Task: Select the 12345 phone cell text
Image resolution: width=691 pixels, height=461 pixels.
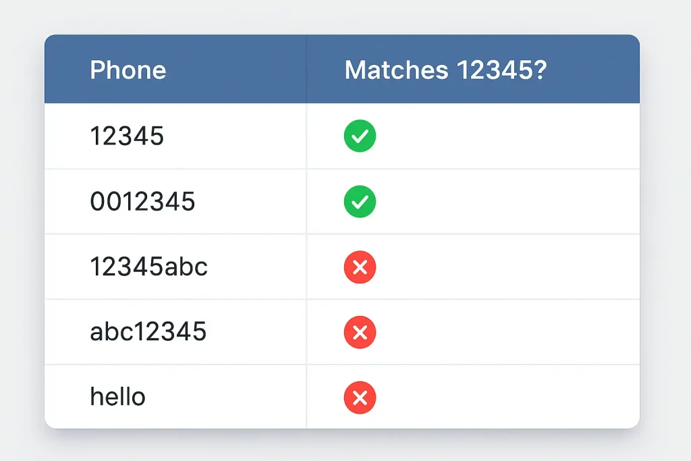Action: [127, 136]
